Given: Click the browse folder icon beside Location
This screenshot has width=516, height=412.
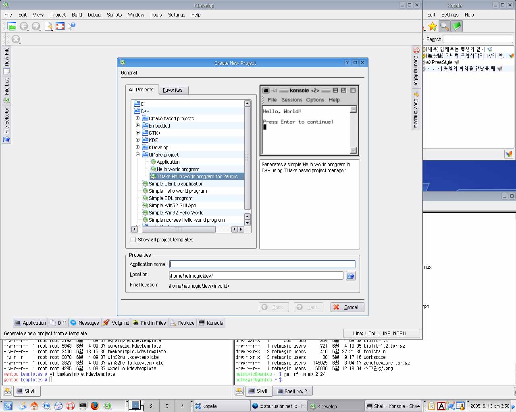Looking at the screenshot, I should 350,276.
